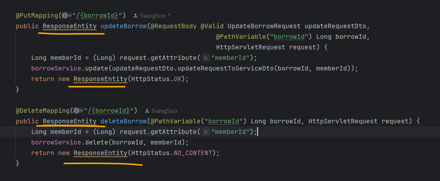Click the @Valid annotation
The width and height of the screenshot is (440, 181).
click(212, 26)
